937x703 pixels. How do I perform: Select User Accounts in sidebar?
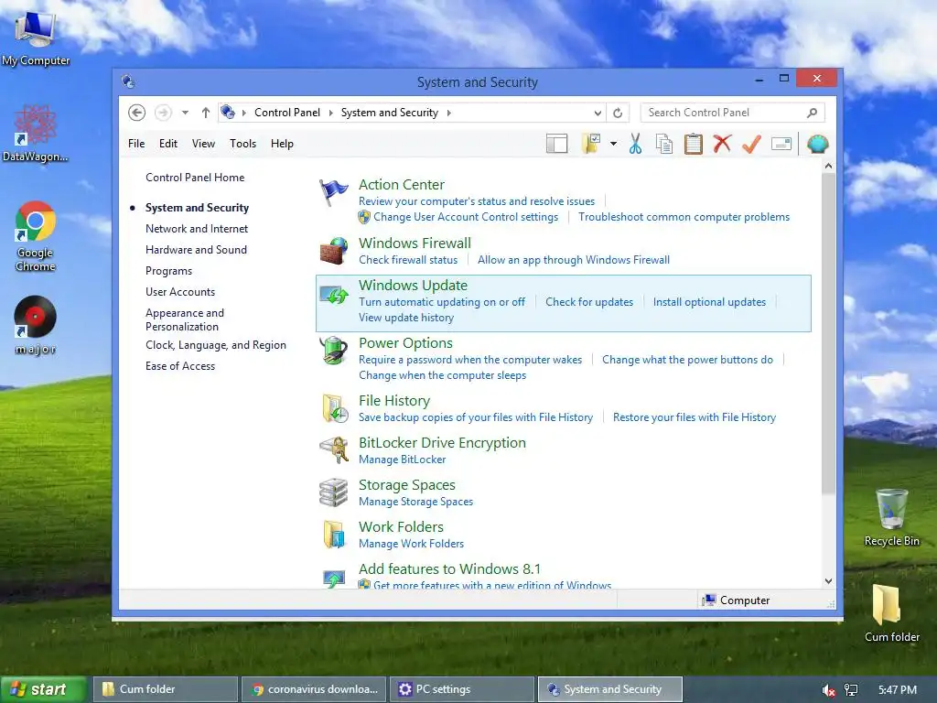click(180, 292)
